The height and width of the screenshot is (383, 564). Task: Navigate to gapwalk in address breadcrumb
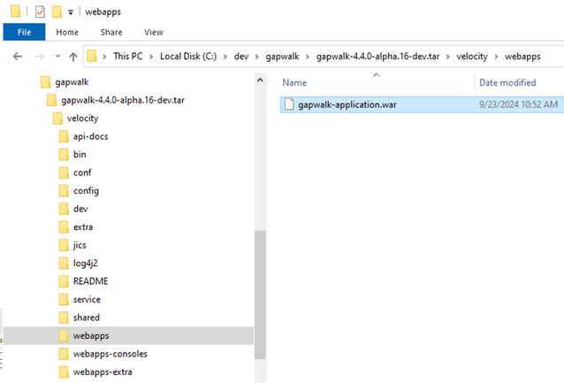coord(282,57)
